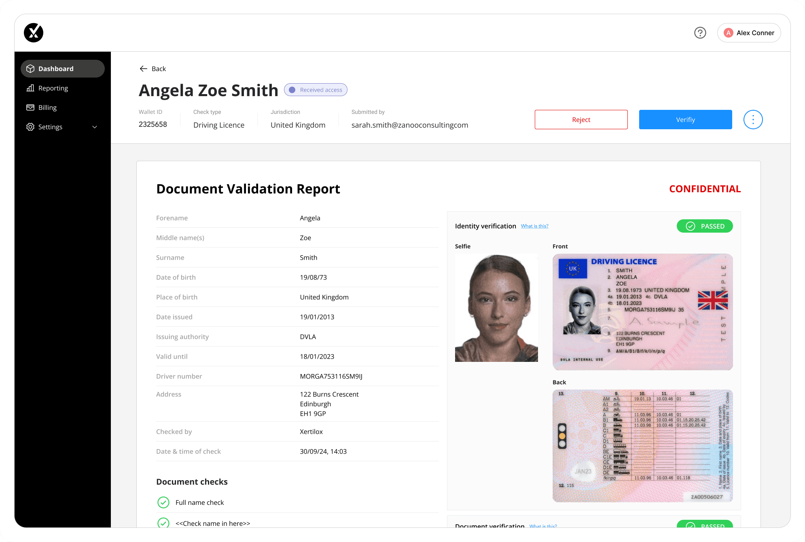Click the Billing card icon
Image resolution: width=805 pixels, height=542 pixels.
(30, 107)
